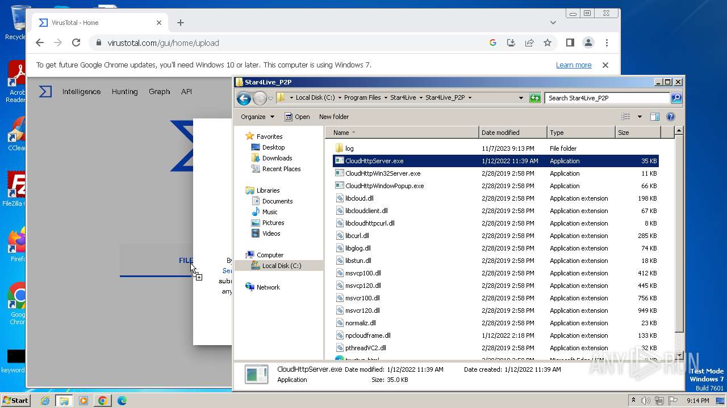The image size is (727, 408).
Task: Go back in Chrome browser
Action: 40,42
